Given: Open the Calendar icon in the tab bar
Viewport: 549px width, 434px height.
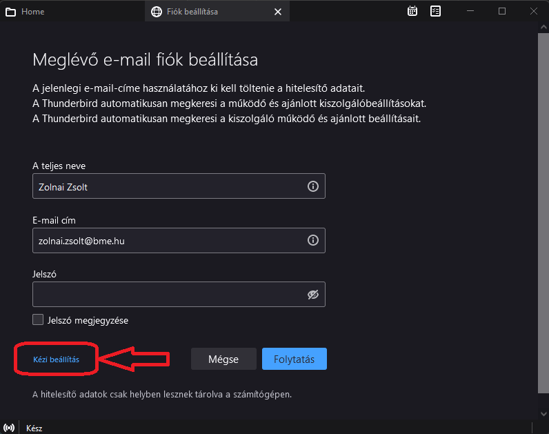Looking at the screenshot, I should click(x=412, y=11).
